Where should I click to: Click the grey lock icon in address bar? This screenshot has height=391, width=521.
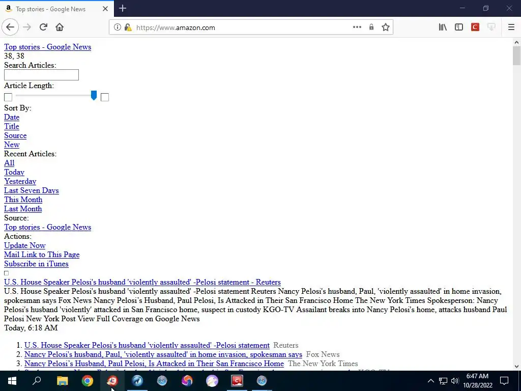point(371,27)
